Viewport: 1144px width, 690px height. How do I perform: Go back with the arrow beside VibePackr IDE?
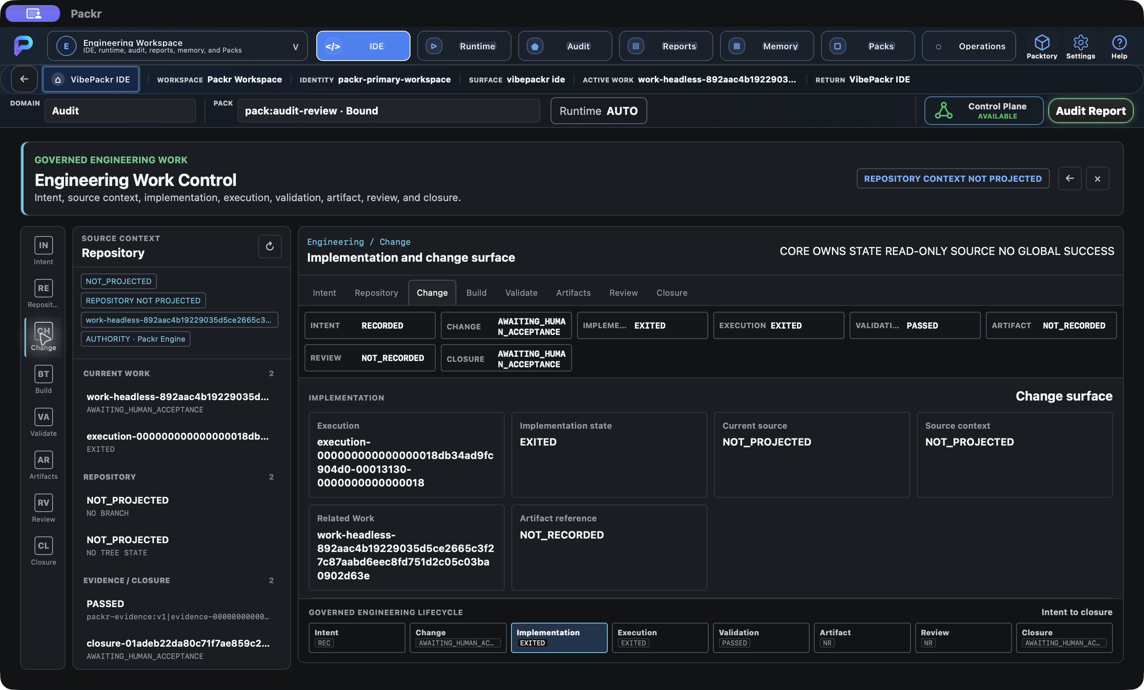(x=24, y=79)
